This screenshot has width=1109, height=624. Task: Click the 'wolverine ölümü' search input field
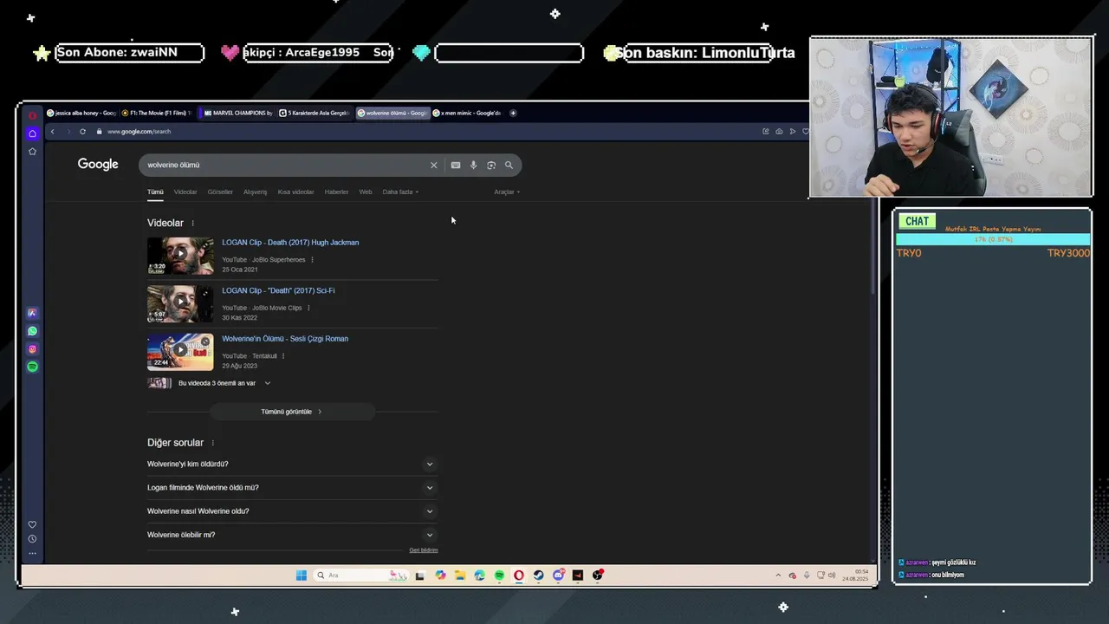click(286, 165)
